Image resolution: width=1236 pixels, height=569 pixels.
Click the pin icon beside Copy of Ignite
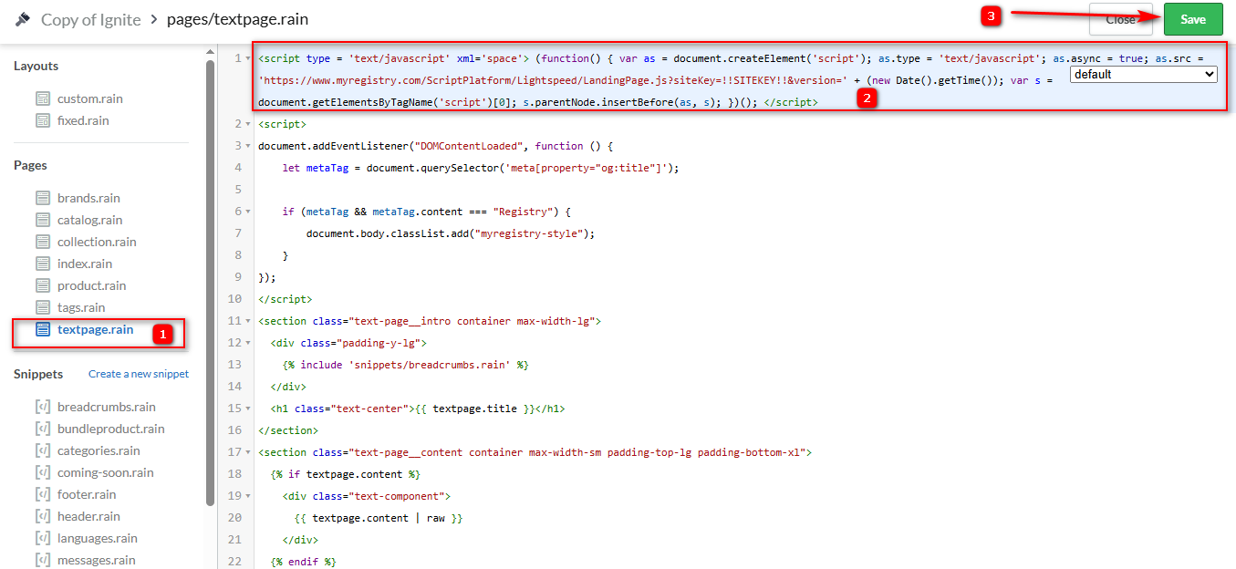point(23,19)
